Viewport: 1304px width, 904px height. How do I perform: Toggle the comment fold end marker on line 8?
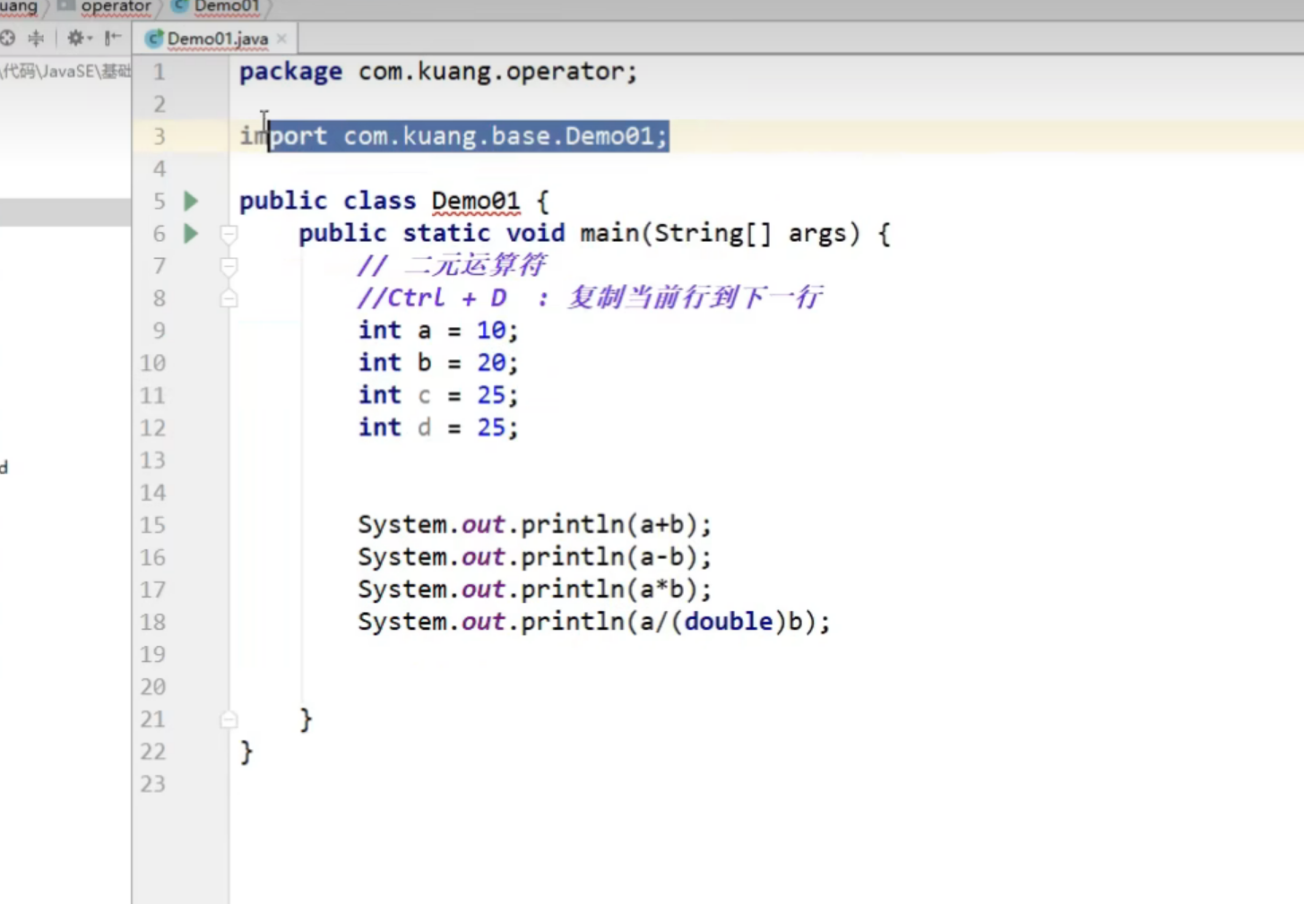[229, 298]
